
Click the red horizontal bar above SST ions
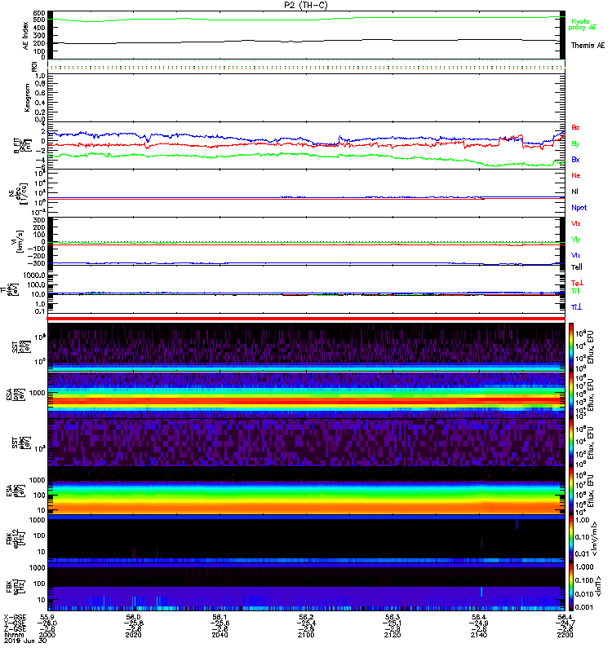point(306,319)
